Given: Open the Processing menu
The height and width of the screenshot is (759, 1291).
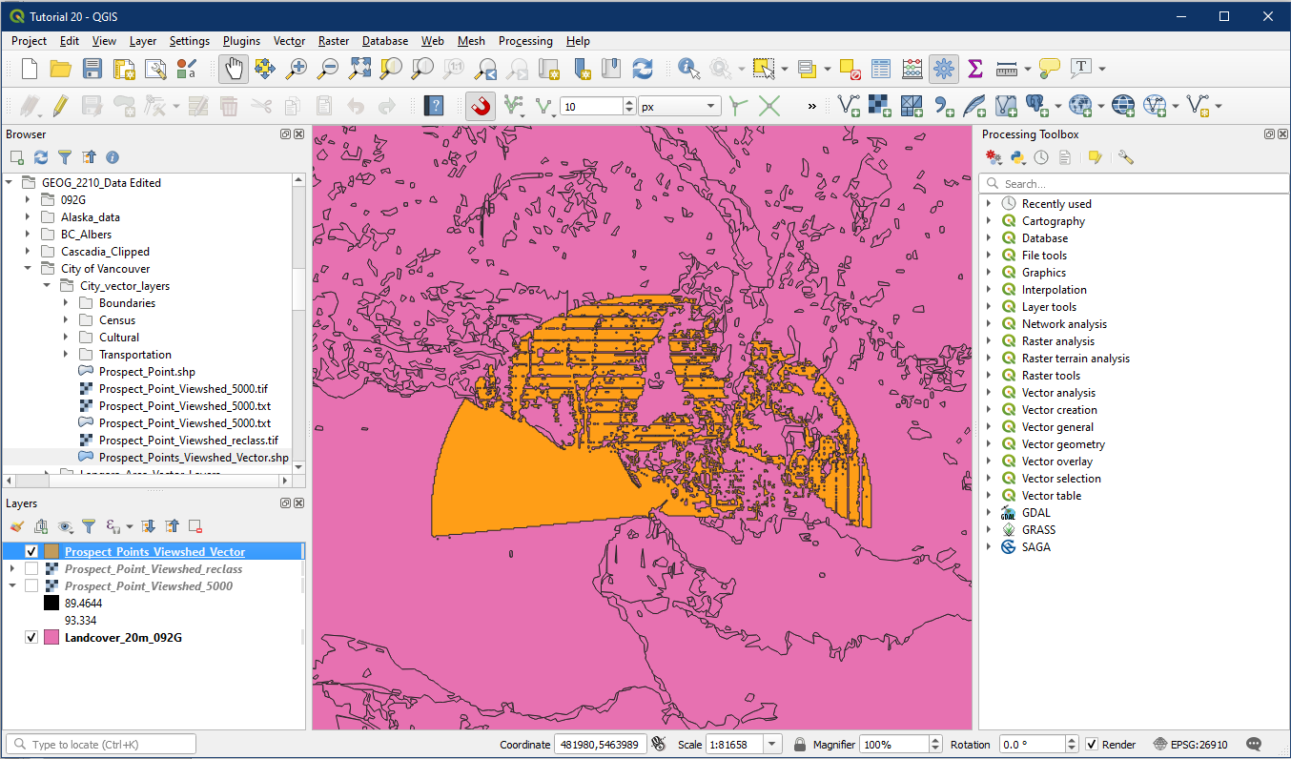Looking at the screenshot, I should point(524,41).
